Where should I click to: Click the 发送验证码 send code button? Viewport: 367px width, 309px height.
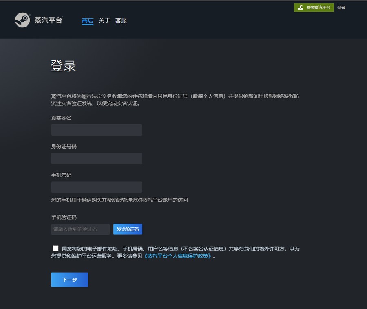(128, 229)
